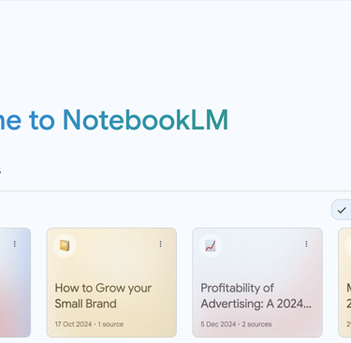Click the 1 source label on the yellow card
Image resolution: width=351 pixels, height=343 pixels.
tap(110, 324)
